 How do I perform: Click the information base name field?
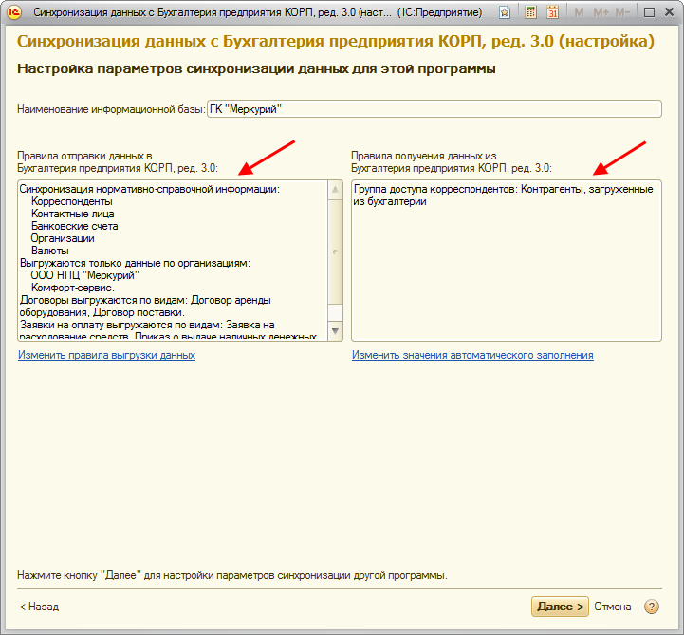(434, 108)
